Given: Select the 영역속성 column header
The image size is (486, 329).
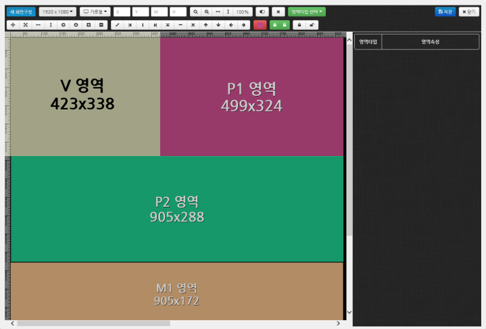Looking at the screenshot, I should pos(430,42).
